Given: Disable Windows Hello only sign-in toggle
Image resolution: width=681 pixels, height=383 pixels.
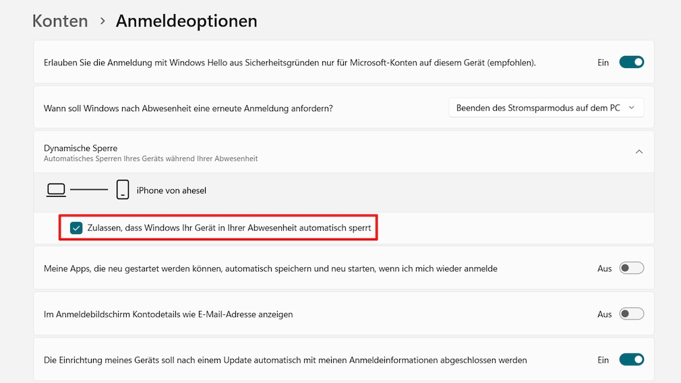Looking at the screenshot, I should coord(632,62).
